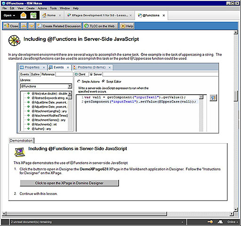Close the @Functions tab
This screenshot has width=241, height=226.
point(164,16)
